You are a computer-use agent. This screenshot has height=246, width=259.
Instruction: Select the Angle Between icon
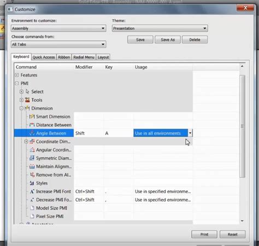(x=32, y=133)
